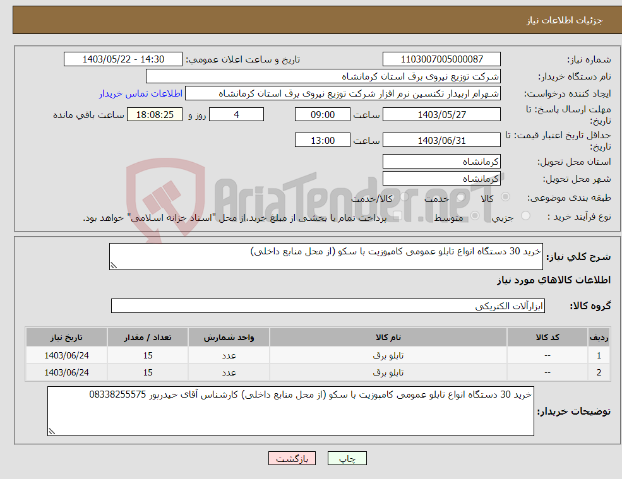
Task: Click تابلو برق in row 1
Action: point(388,356)
